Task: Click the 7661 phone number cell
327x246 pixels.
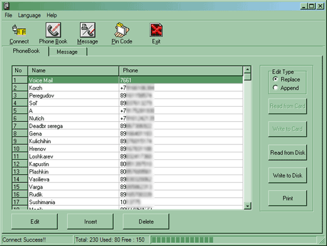Action: pyautogui.click(x=181, y=80)
